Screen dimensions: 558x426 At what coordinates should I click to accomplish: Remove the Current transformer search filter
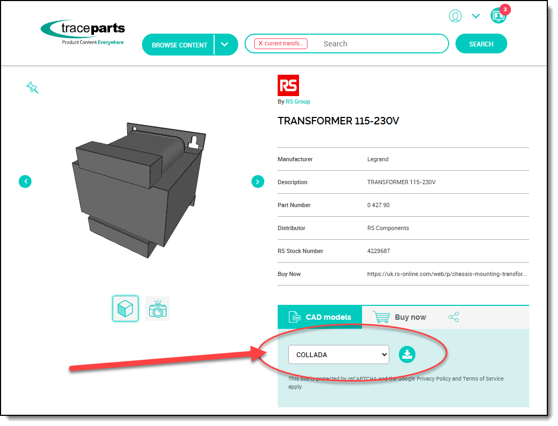[261, 44]
